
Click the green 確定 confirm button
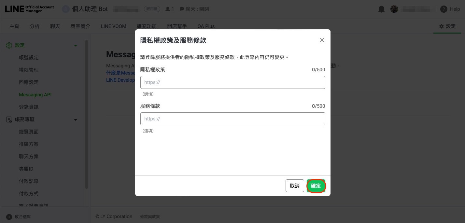[x=316, y=186]
